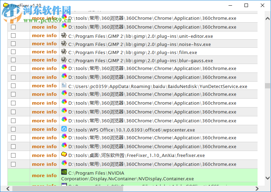Select the freefixer.exe file path text
271x192 pixels.
(x=137, y=155)
